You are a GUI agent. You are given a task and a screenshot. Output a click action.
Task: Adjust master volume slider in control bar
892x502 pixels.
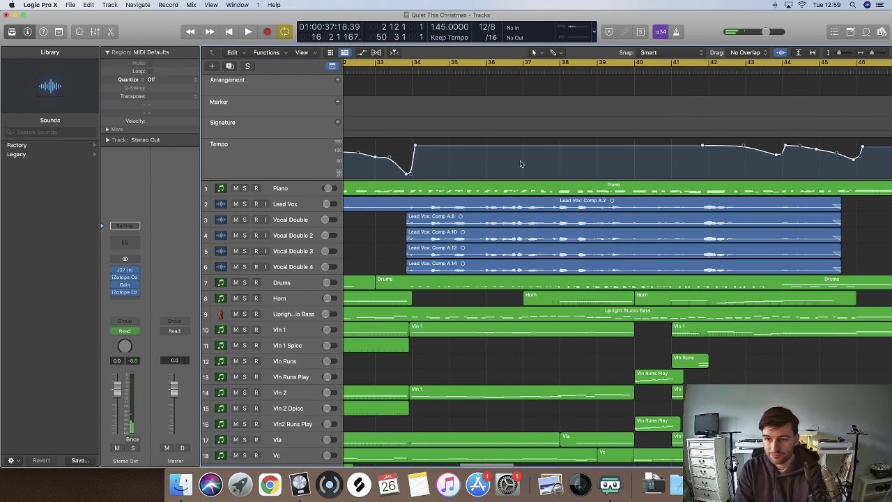[x=765, y=31]
